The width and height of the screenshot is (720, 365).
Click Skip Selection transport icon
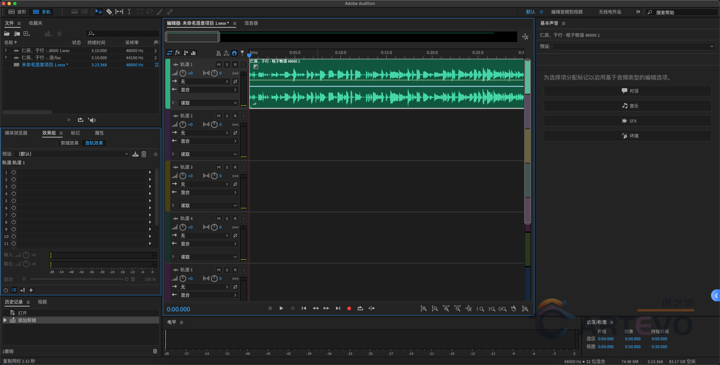pos(372,308)
